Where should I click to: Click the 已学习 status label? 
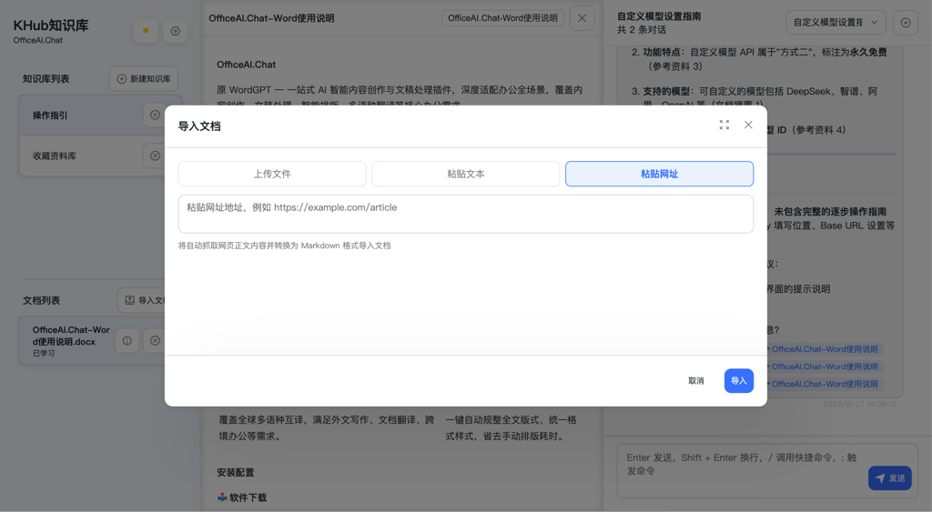click(x=44, y=354)
